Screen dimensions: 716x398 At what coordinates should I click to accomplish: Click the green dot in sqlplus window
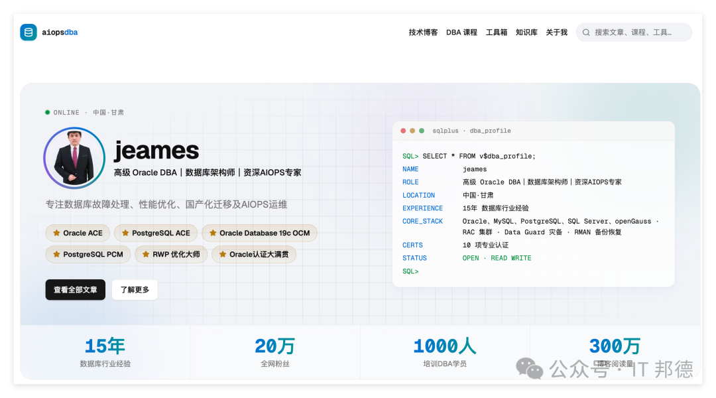pos(422,131)
